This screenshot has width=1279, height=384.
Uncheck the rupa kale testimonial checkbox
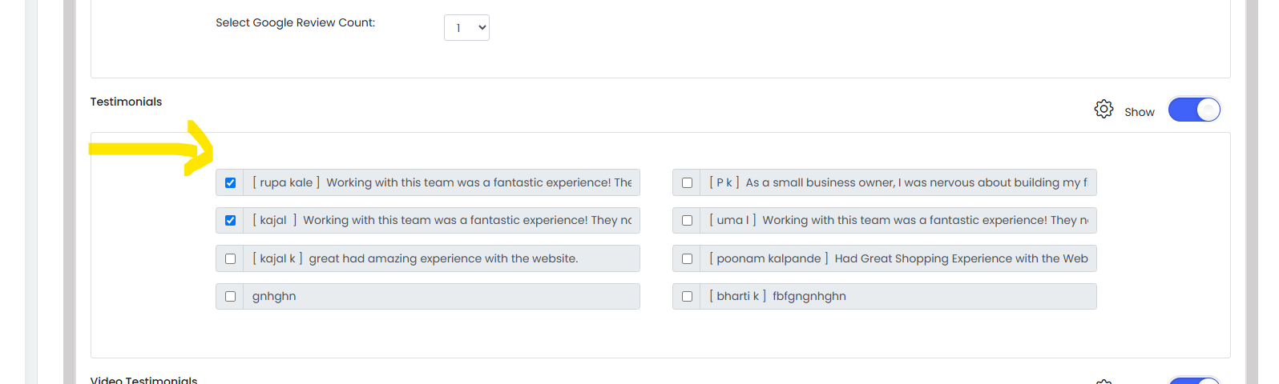(x=230, y=182)
